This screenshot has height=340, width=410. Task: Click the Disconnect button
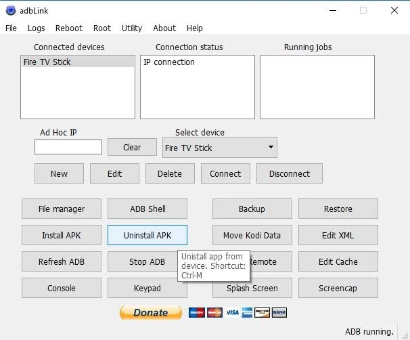[x=290, y=173]
